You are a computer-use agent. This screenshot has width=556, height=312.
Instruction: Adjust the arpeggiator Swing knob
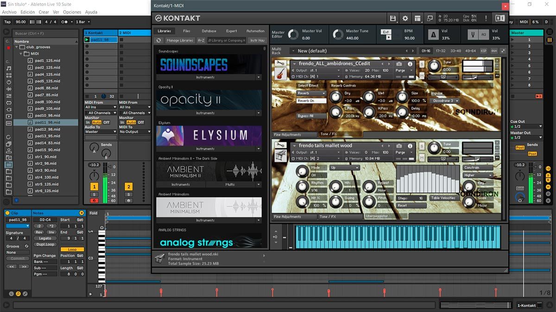(335, 202)
